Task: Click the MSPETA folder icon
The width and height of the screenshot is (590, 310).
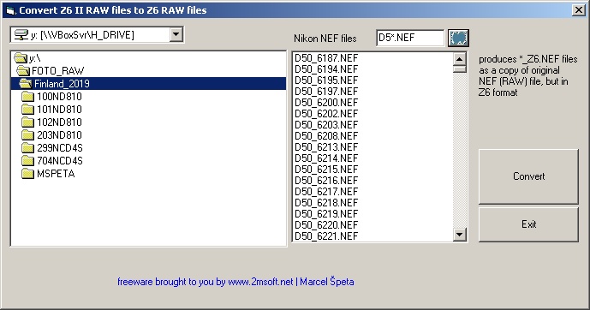Action: (x=28, y=174)
